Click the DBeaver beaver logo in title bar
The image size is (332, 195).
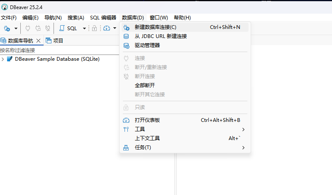(5, 7)
